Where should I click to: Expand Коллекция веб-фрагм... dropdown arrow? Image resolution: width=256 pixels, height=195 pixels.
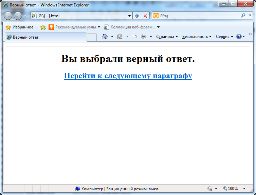point(158,27)
